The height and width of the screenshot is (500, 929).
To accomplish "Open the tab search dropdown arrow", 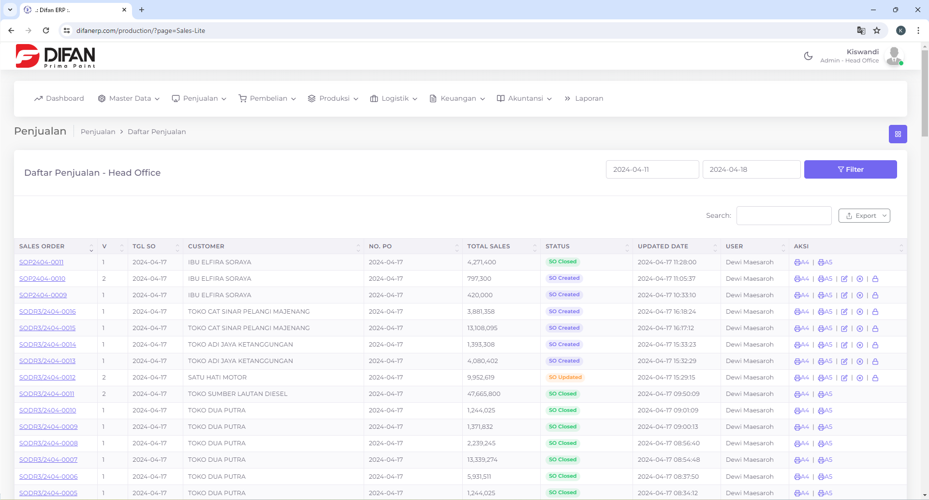I will coord(10,10).
